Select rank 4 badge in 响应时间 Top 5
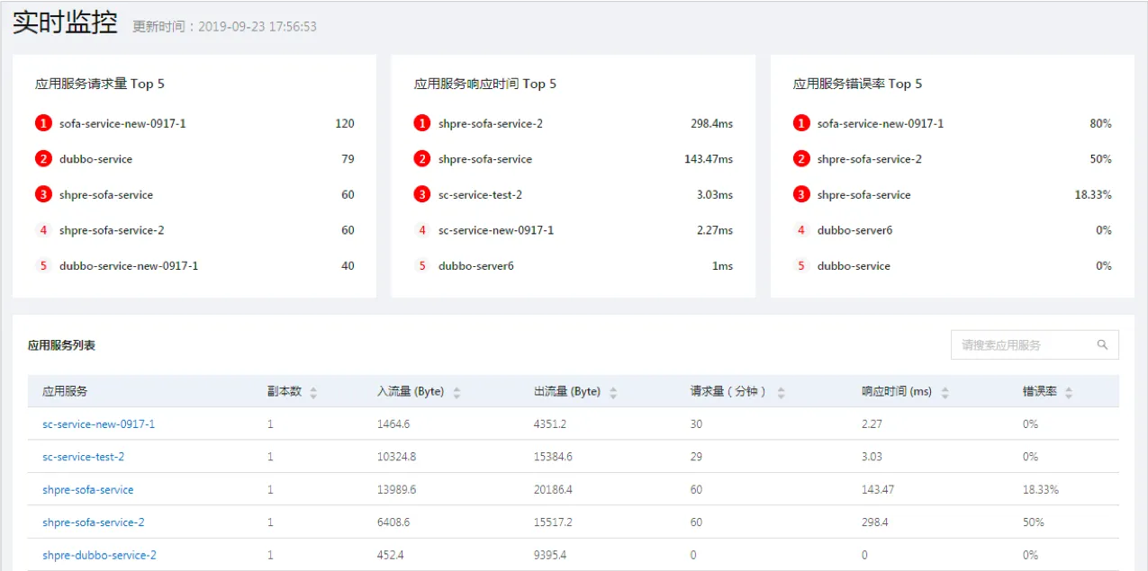This screenshot has width=1148, height=571. 422,230
